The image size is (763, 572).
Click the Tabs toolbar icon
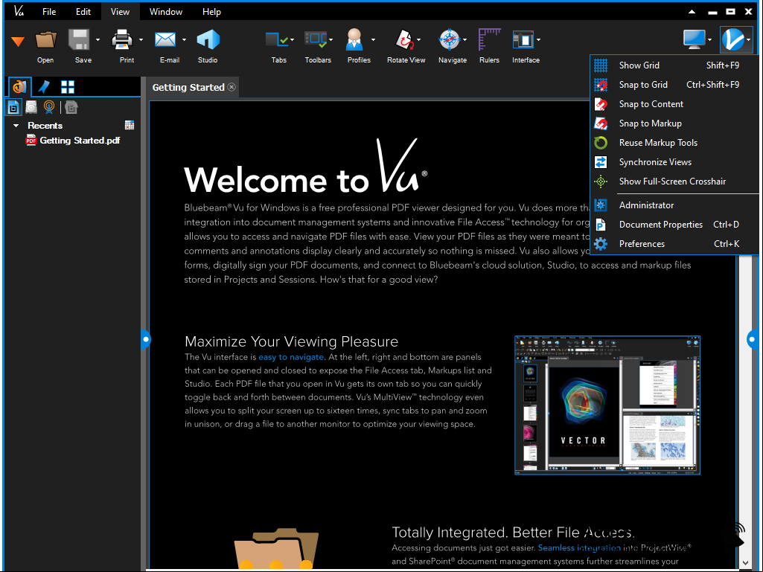coord(276,40)
